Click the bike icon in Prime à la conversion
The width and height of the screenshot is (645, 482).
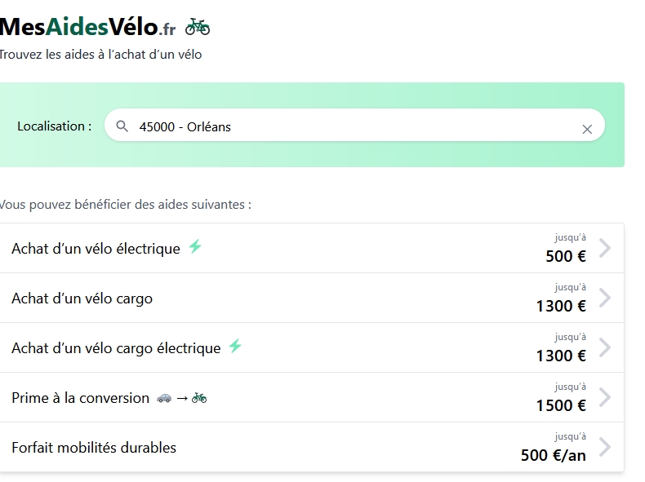(x=199, y=398)
